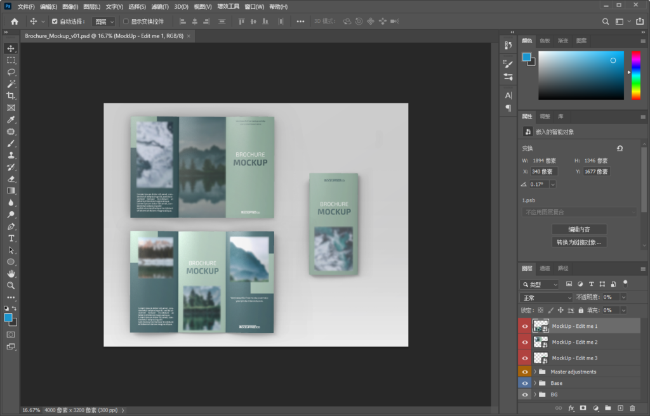Open the Image menu
The image size is (650, 416).
[x=70, y=6]
